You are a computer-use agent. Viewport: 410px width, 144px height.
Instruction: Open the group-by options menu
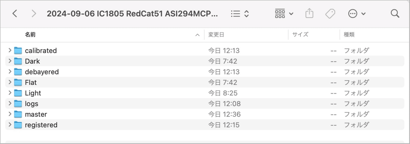284,14
